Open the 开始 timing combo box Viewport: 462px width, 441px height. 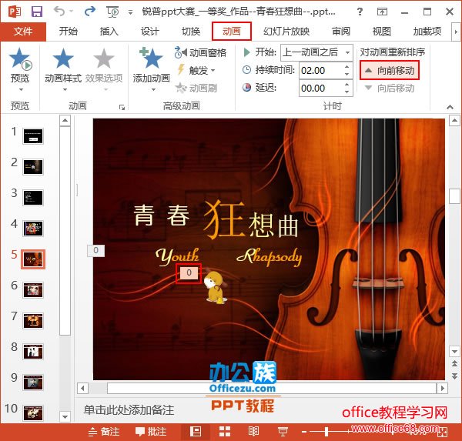click(x=316, y=52)
